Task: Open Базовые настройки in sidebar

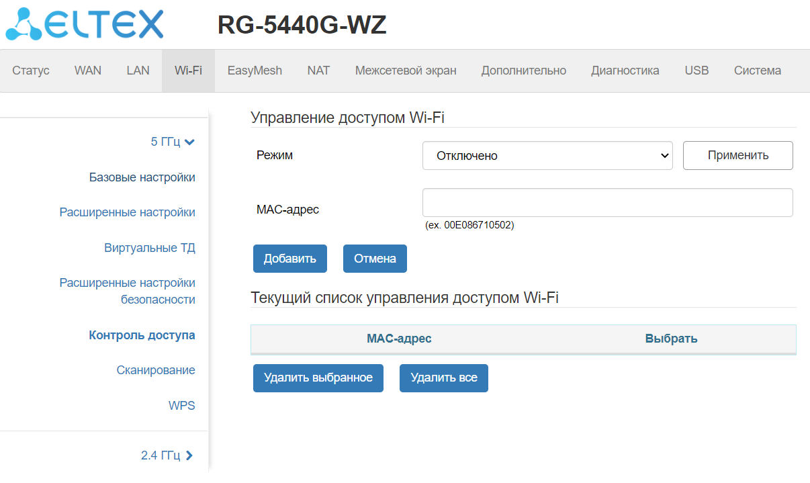Action: point(142,177)
